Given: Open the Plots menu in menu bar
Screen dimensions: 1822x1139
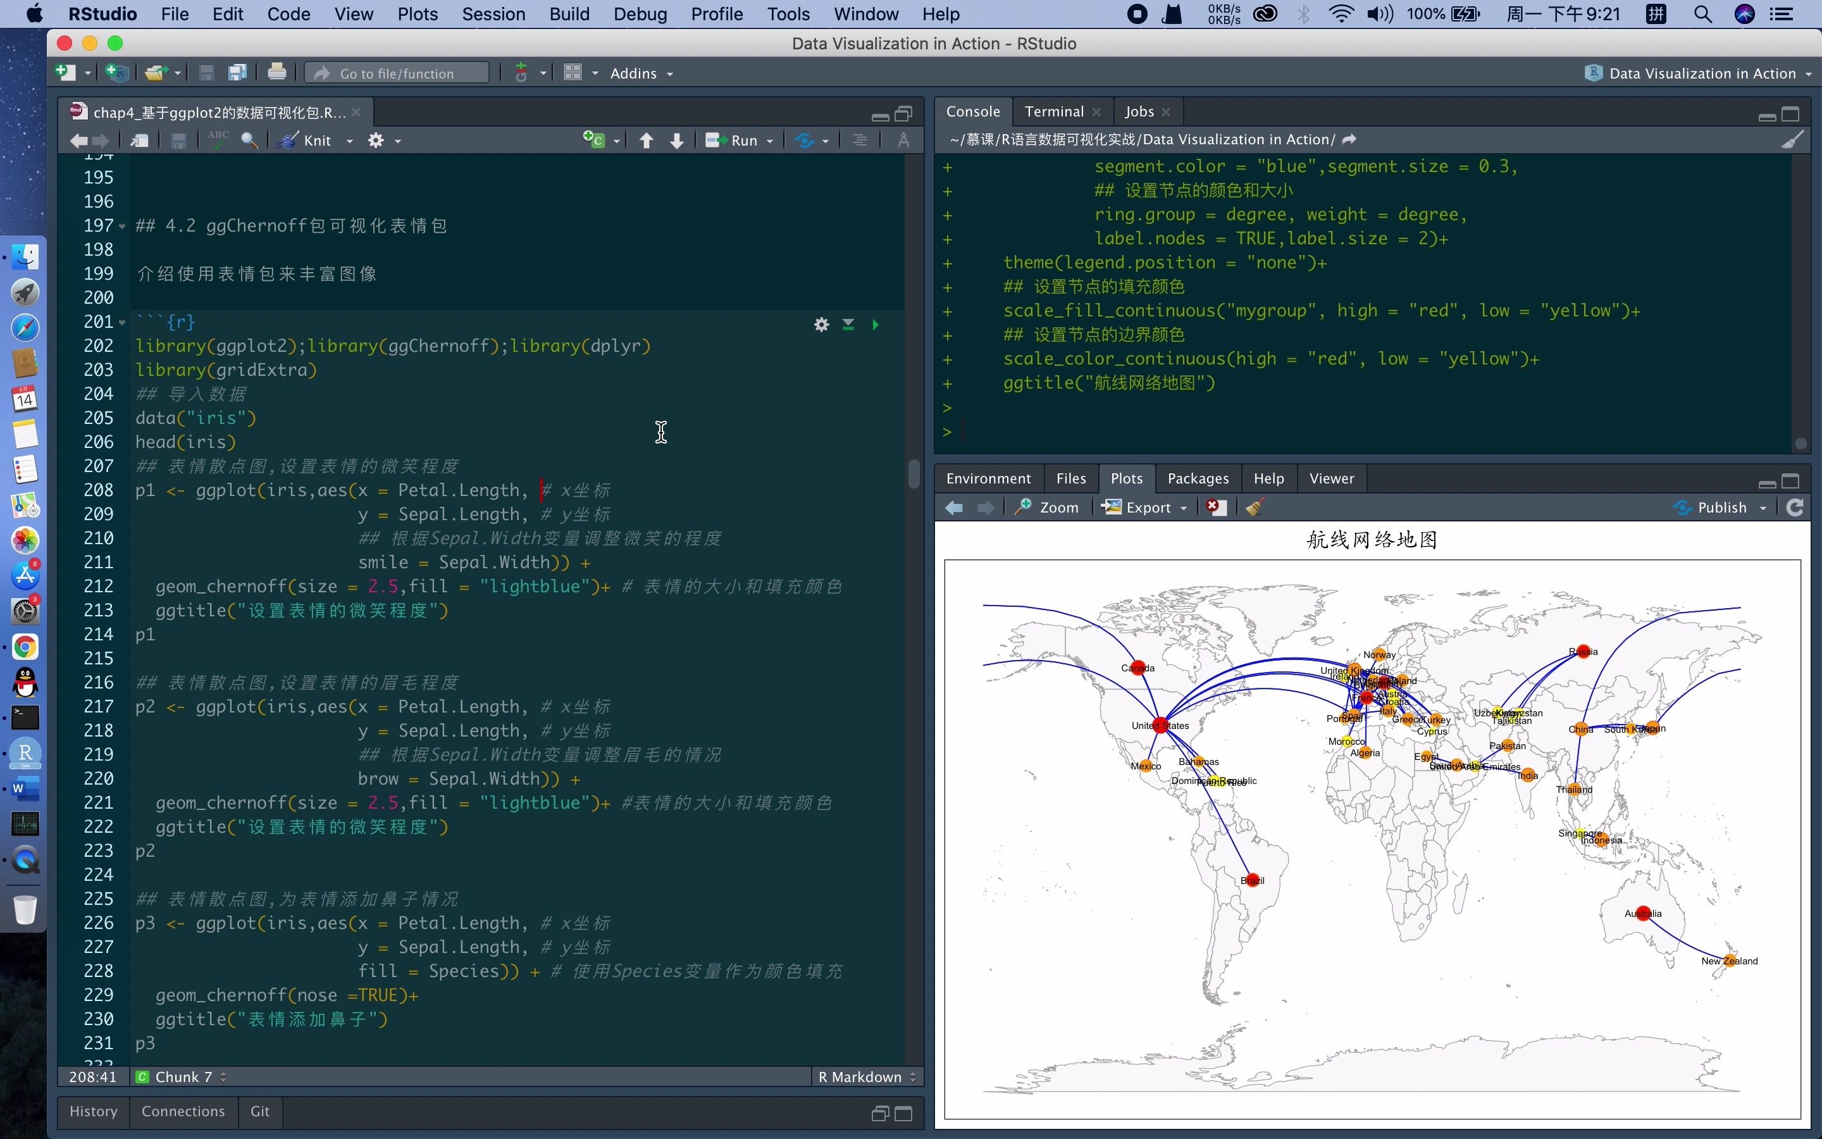Looking at the screenshot, I should click(x=417, y=15).
